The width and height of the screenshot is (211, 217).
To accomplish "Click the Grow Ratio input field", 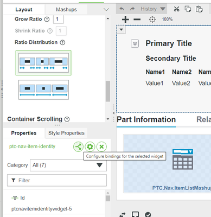I will tap(59, 19).
